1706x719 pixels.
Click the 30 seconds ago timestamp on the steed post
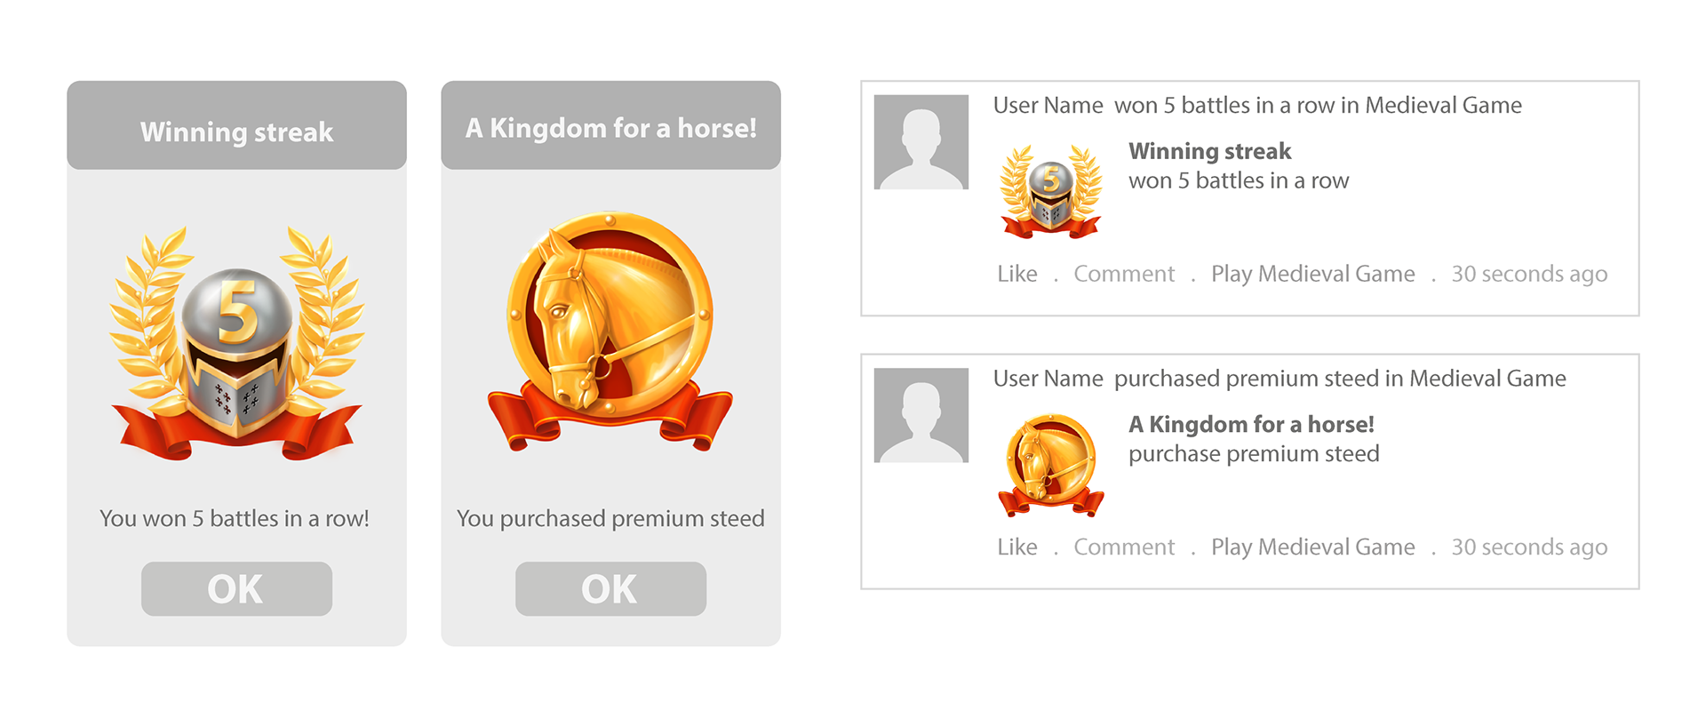[1528, 547]
